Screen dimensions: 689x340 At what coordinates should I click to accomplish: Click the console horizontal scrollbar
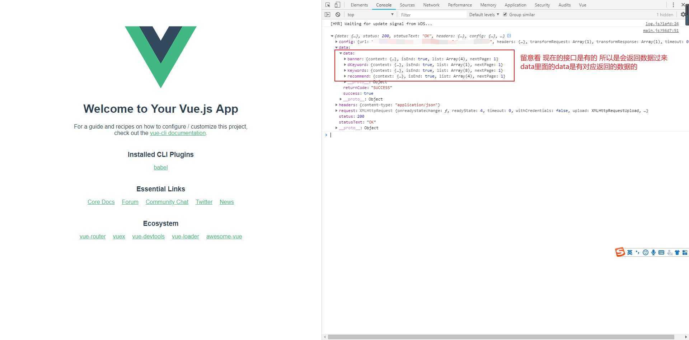click(x=501, y=337)
